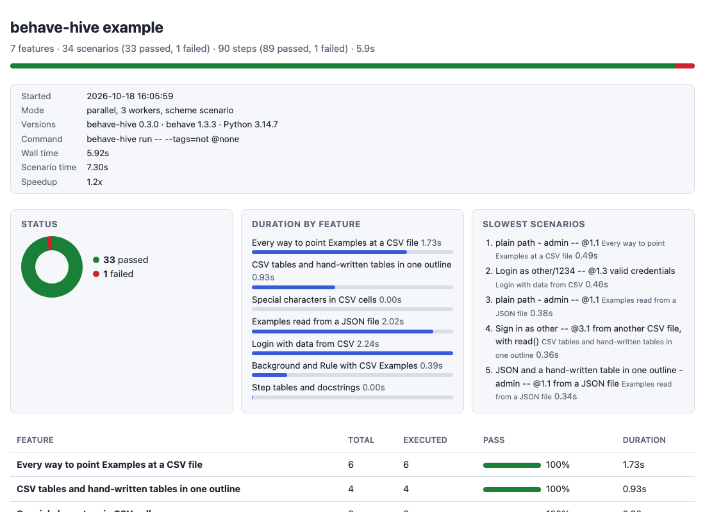705x512 pixels.
Task: Click 'Every way to point Examples' duration bar
Action: click(x=352, y=252)
